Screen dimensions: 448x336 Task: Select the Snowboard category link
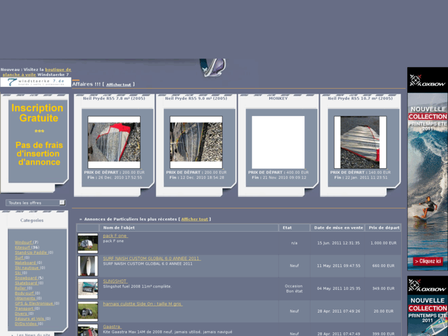pos(25,277)
